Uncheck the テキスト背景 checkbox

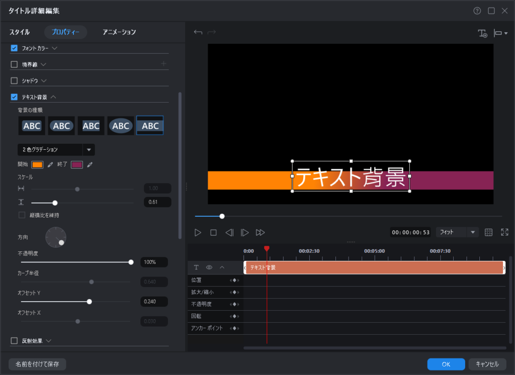pyautogui.click(x=14, y=97)
